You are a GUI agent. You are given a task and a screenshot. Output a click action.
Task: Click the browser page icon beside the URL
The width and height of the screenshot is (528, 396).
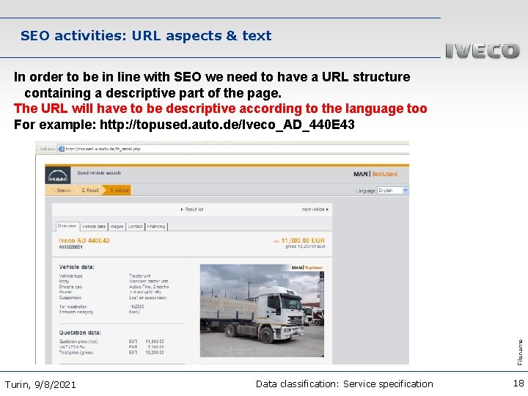61,148
